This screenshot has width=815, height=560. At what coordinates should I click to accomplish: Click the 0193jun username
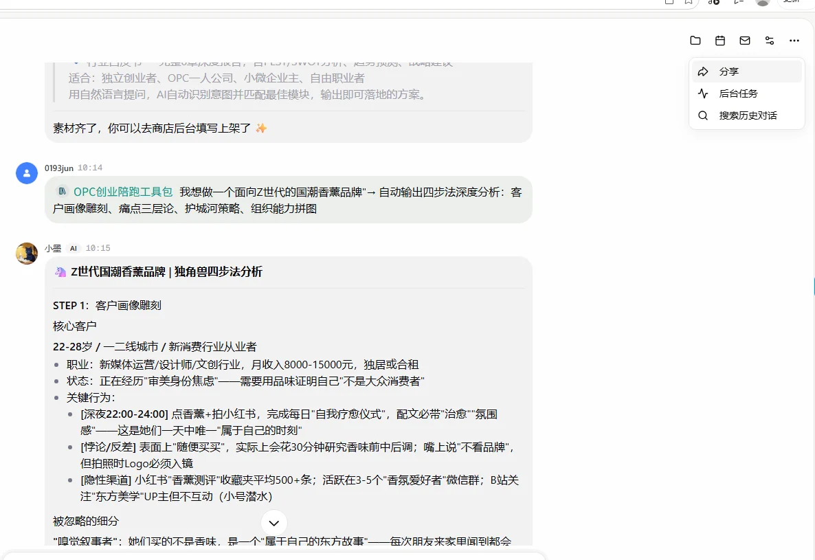(x=58, y=168)
